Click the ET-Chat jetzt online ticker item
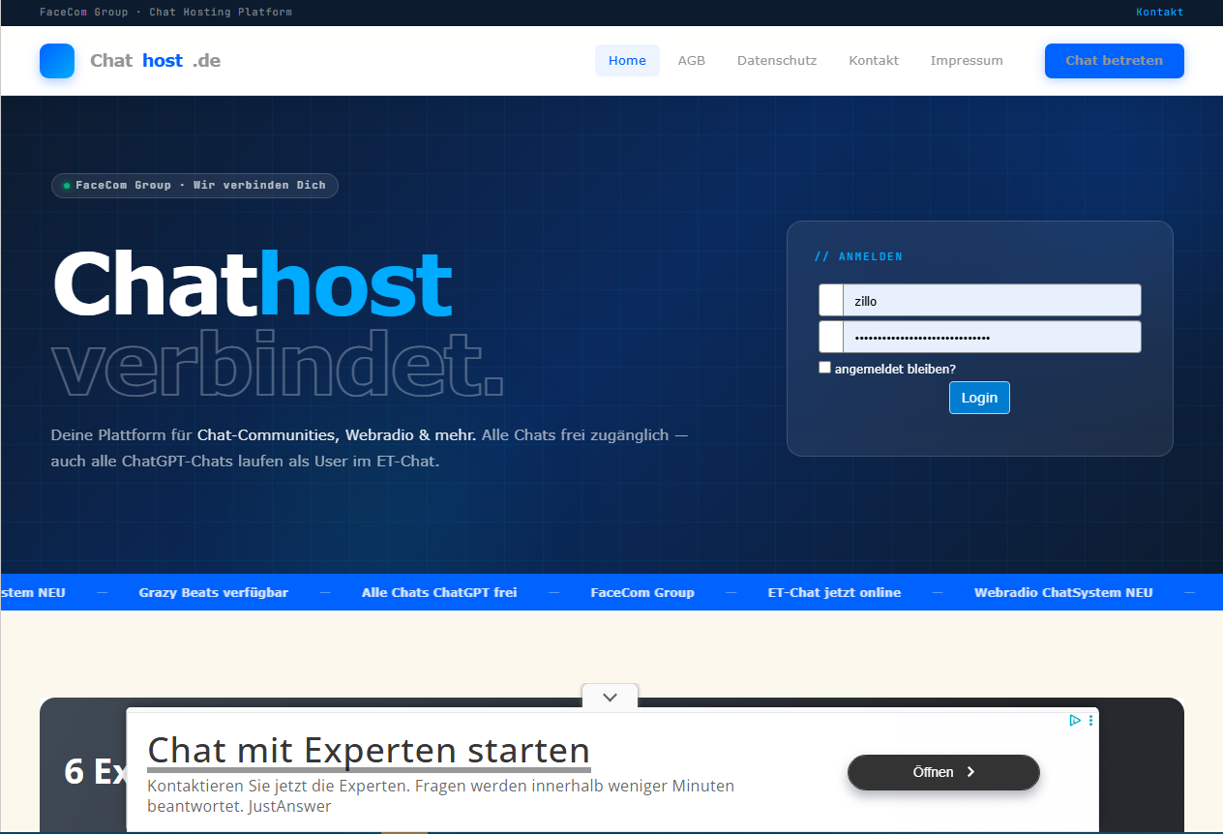This screenshot has width=1223, height=834. pyautogui.click(x=834, y=592)
